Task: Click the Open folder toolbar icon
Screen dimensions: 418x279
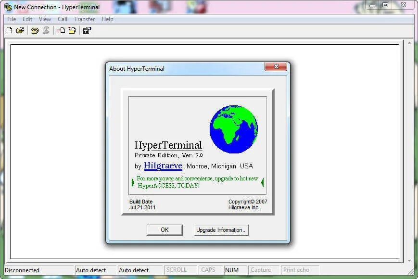Action: point(20,30)
